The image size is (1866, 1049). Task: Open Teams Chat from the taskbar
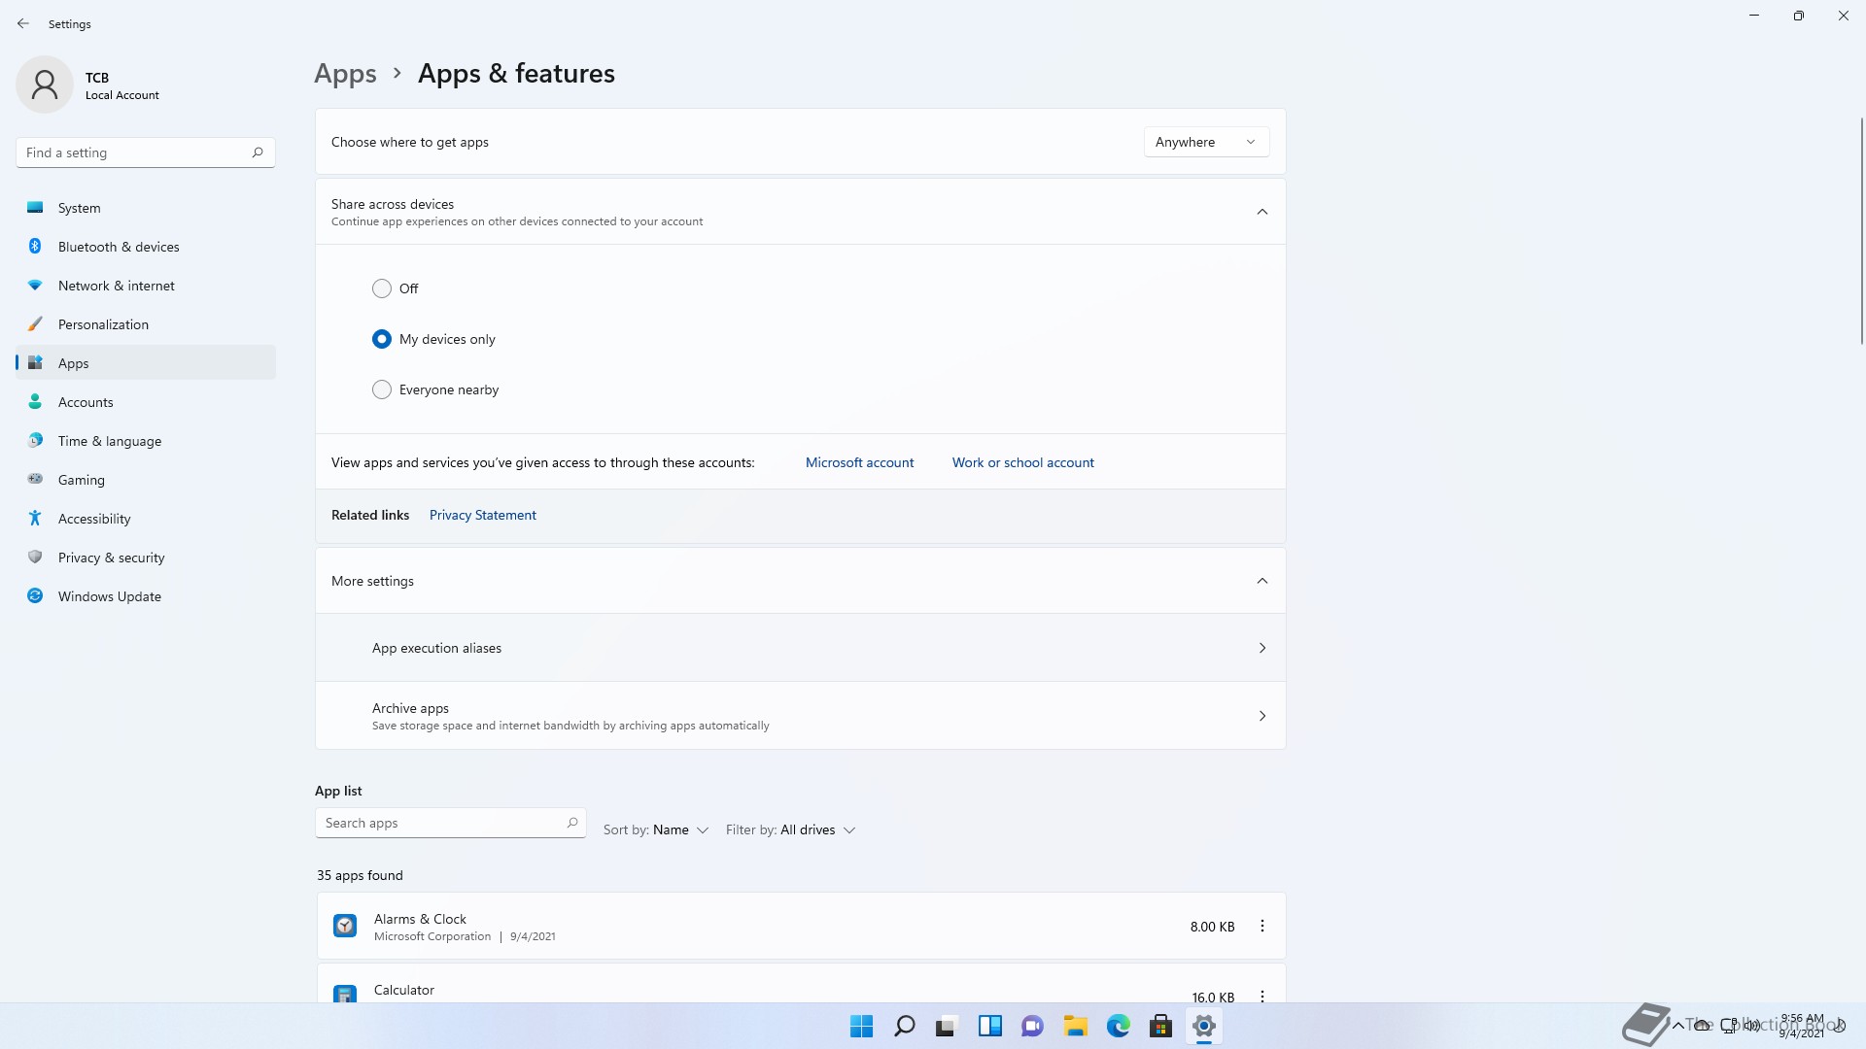(1032, 1027)
